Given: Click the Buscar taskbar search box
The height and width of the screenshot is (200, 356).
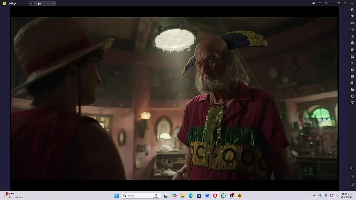Looking at the screenshot, I should [142, 196].
